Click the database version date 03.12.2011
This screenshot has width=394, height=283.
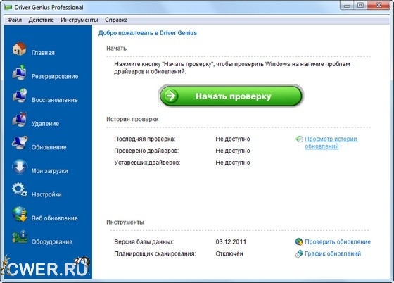pos(231,241)
